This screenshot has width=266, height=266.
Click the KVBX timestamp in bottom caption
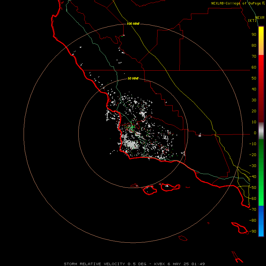179,264
